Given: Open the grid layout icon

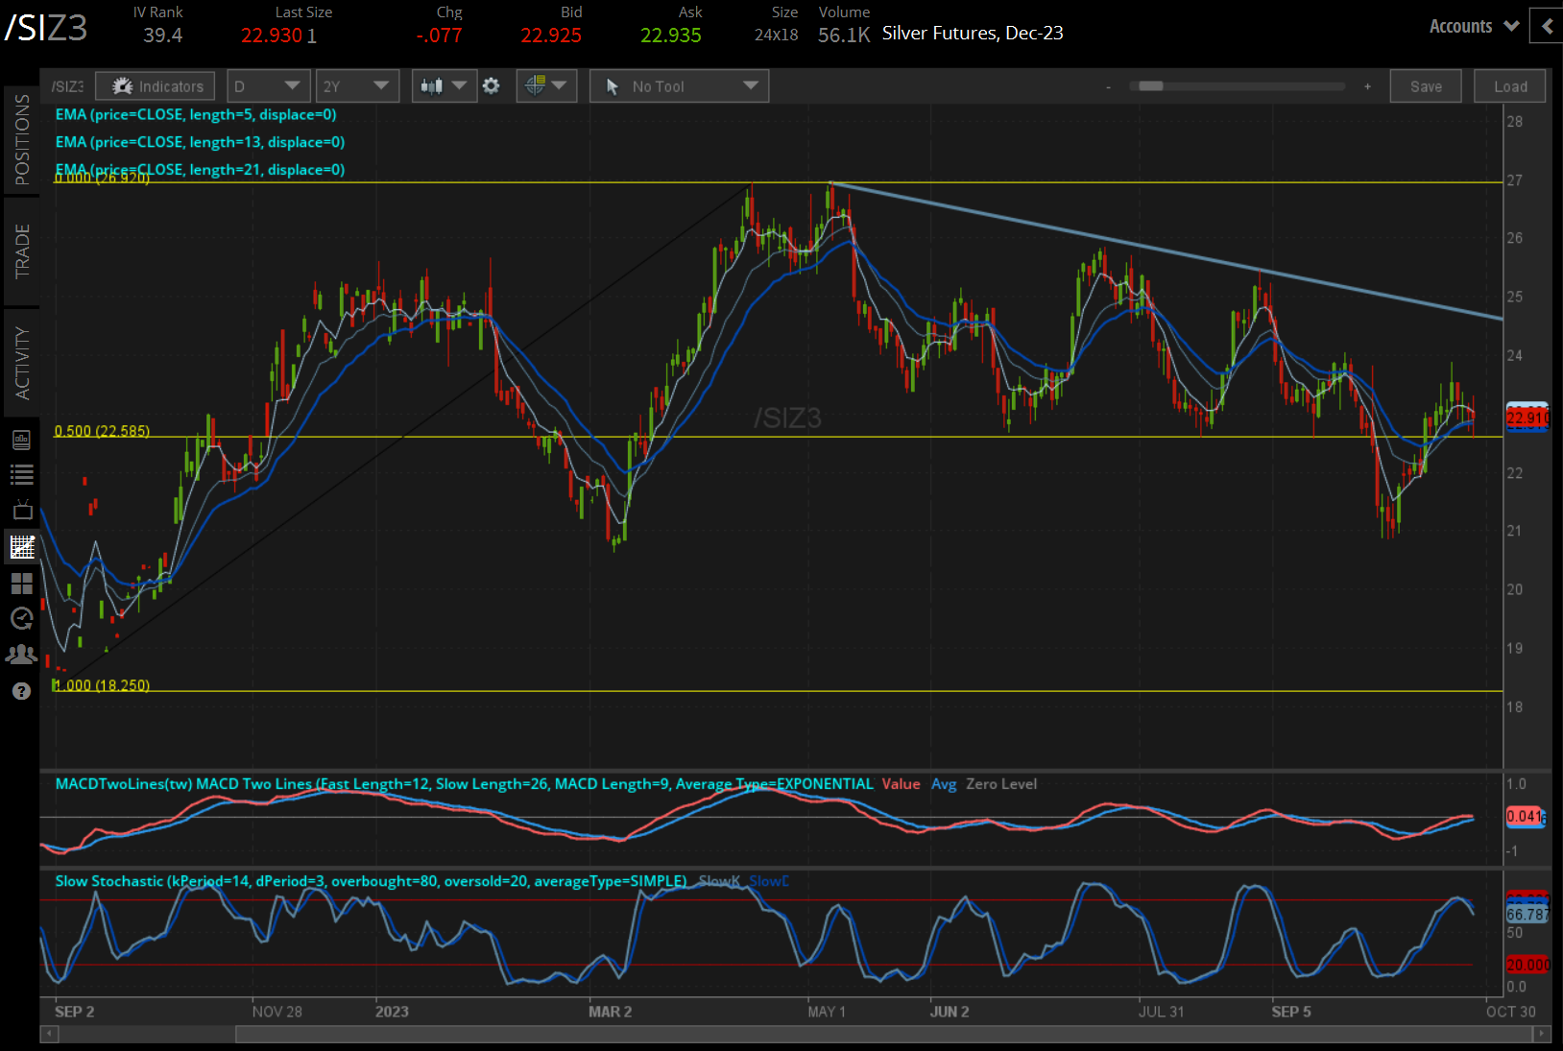Looking at the screenshot, I should tap(21, 583).
